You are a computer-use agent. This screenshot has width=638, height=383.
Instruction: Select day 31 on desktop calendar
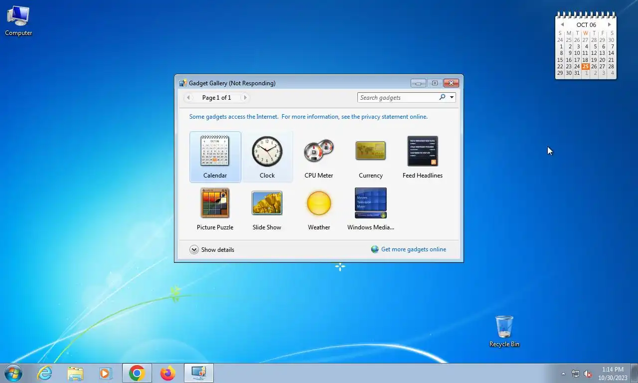(x=577, y=73)
